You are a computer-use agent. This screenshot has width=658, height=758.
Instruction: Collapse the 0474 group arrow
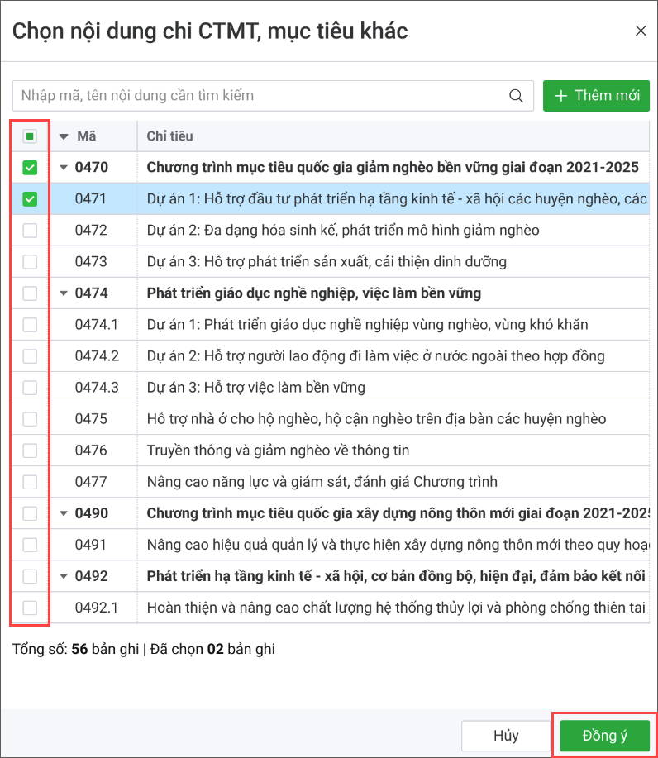64,293
